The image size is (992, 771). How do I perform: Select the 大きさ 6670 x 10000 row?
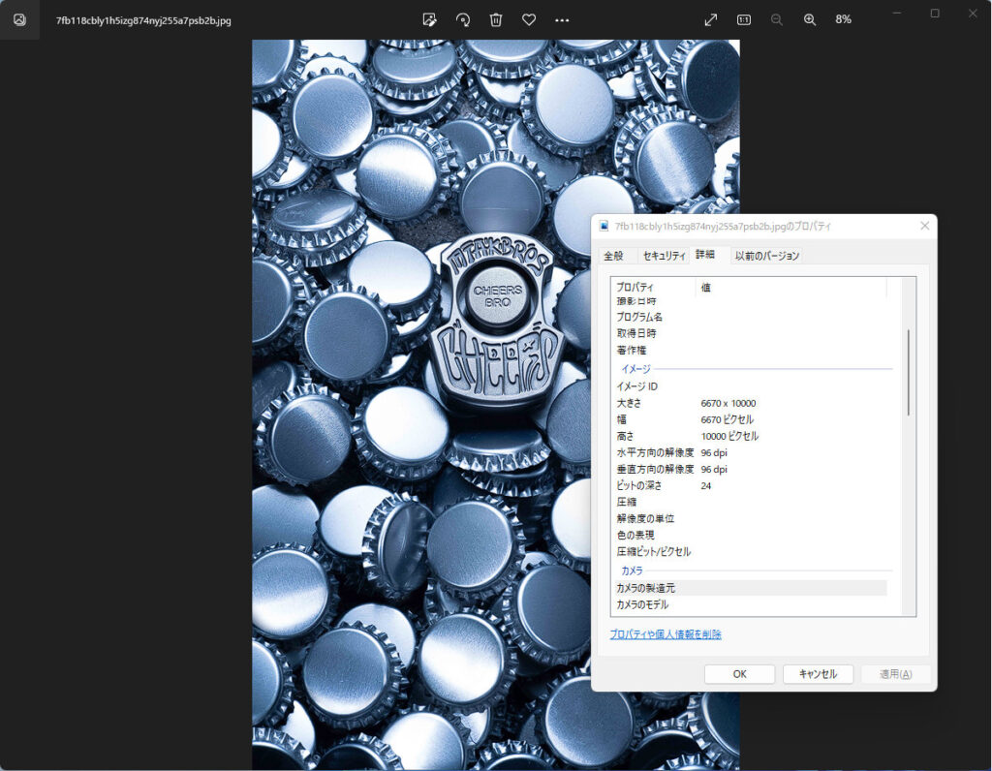click(x=751, y=404)
